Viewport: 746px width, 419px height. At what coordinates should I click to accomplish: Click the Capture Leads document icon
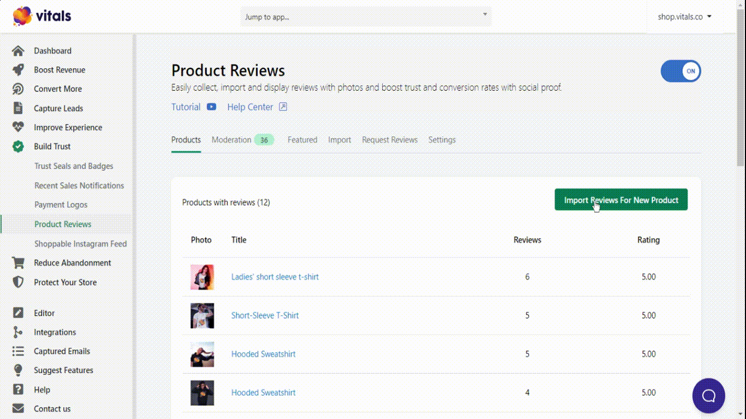(x=18, y=108)
